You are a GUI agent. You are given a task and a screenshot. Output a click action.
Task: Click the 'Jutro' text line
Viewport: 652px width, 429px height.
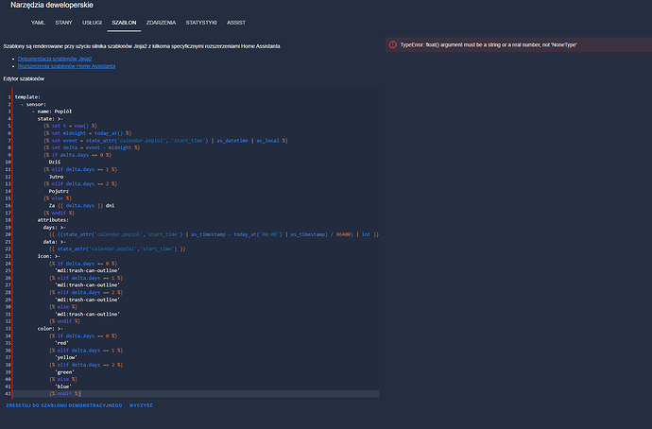tap(56, 177)
